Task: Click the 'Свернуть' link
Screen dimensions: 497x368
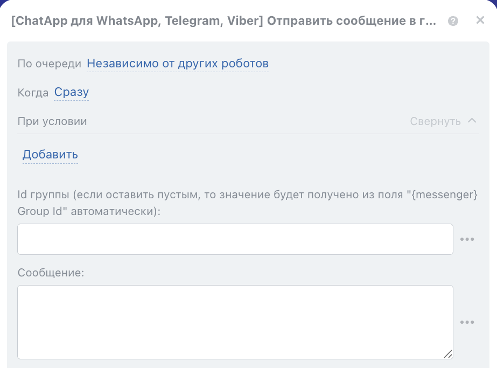Action: 435,121
